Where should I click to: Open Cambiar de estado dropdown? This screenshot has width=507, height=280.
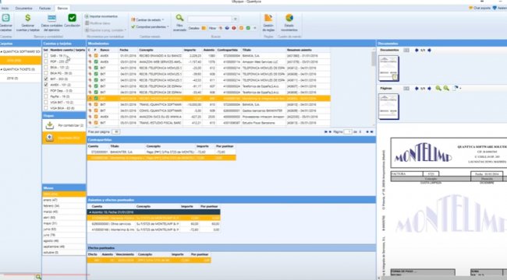click(147, 19)
